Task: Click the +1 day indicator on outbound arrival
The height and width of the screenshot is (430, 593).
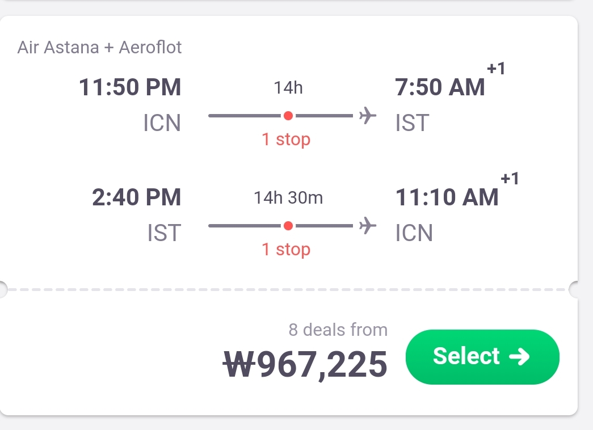Action: (x=496, y=69)
